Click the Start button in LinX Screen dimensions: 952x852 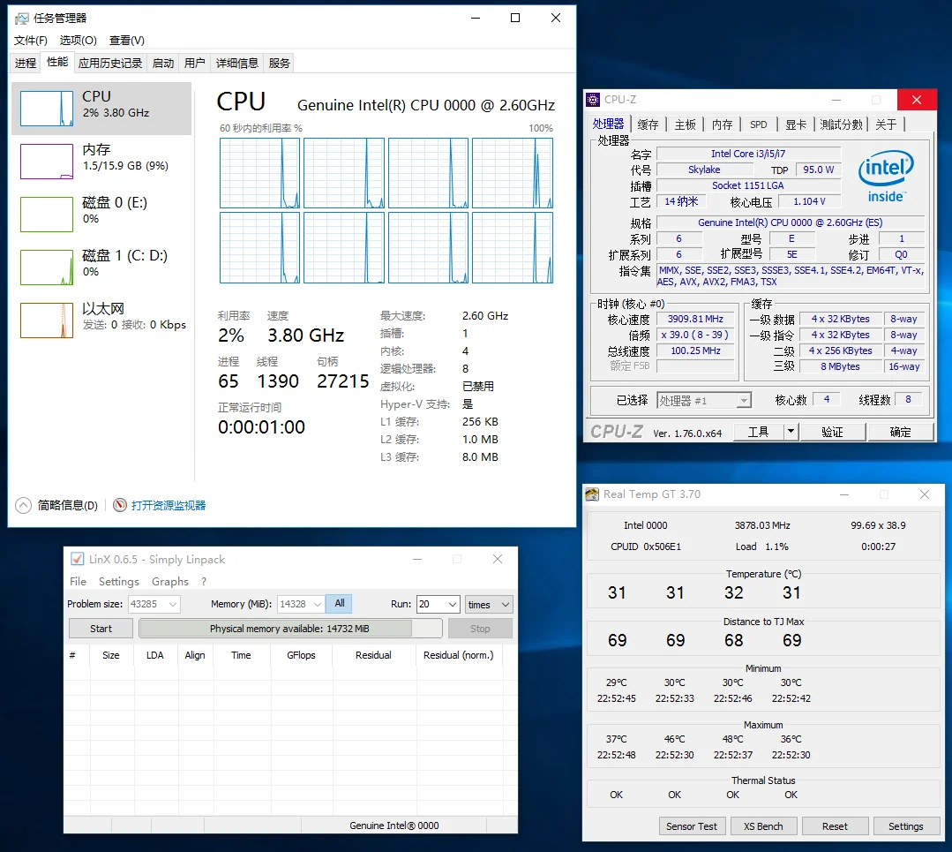[101, 629]
